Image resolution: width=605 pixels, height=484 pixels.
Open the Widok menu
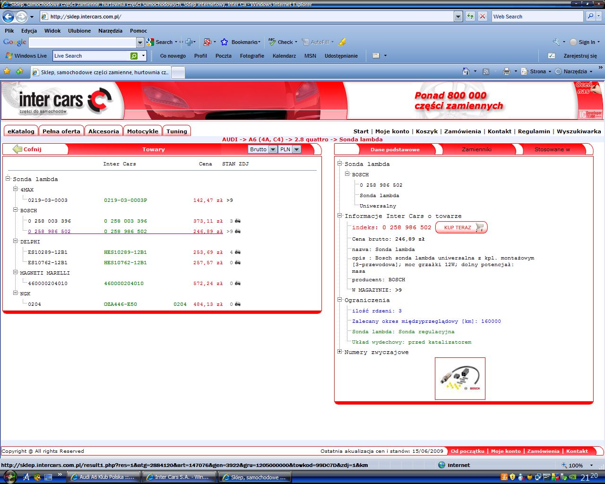pyautogui.click(x=52, y=31)
